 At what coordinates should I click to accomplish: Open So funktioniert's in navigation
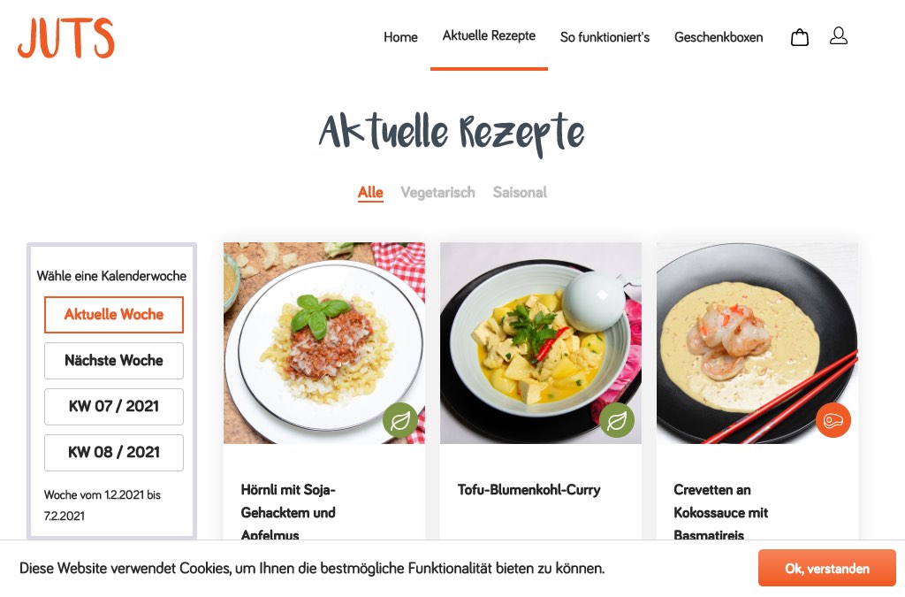[605, 37]
